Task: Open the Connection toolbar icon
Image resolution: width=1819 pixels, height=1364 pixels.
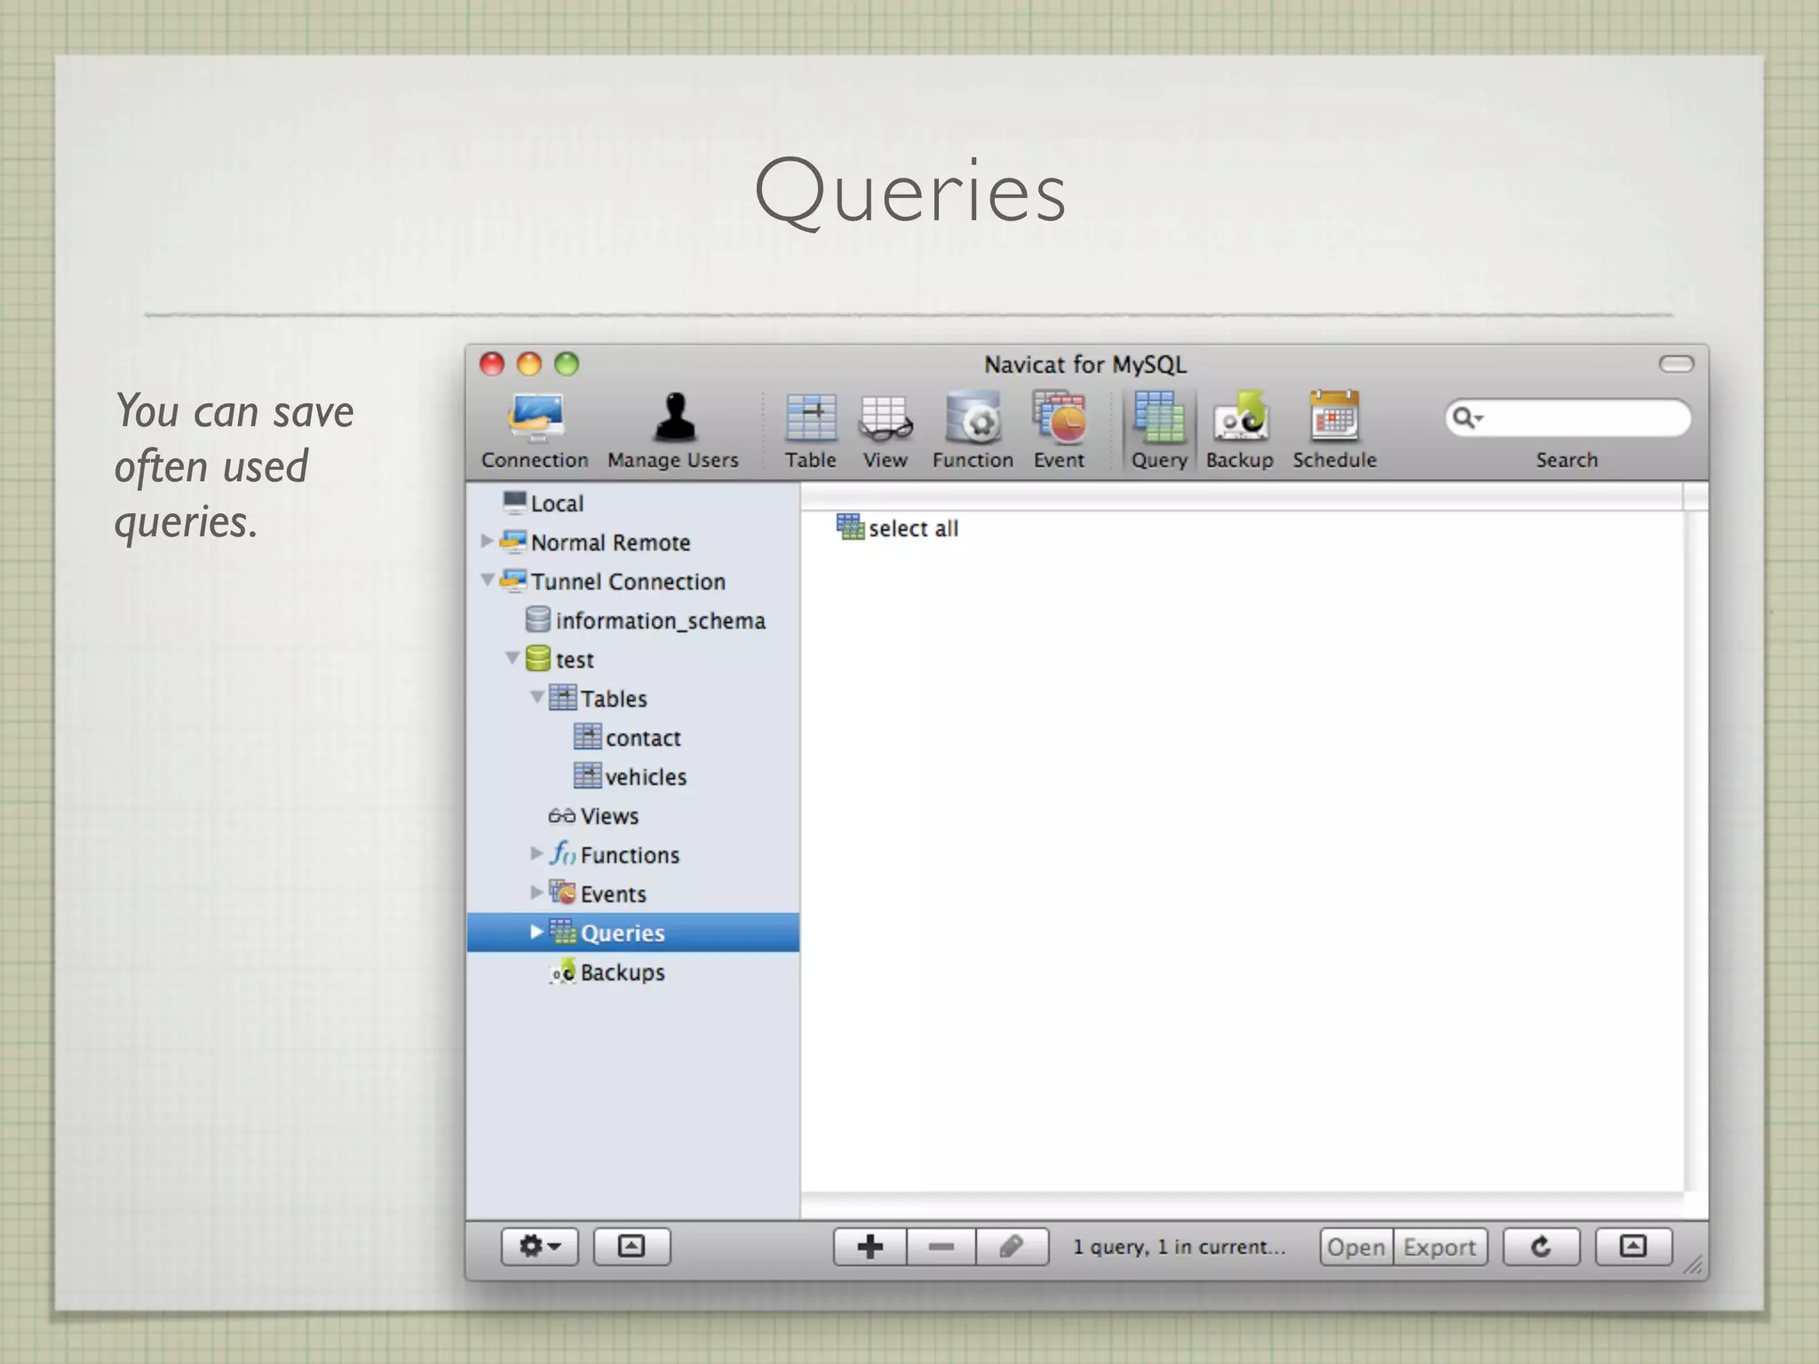Action: (536, 431)
